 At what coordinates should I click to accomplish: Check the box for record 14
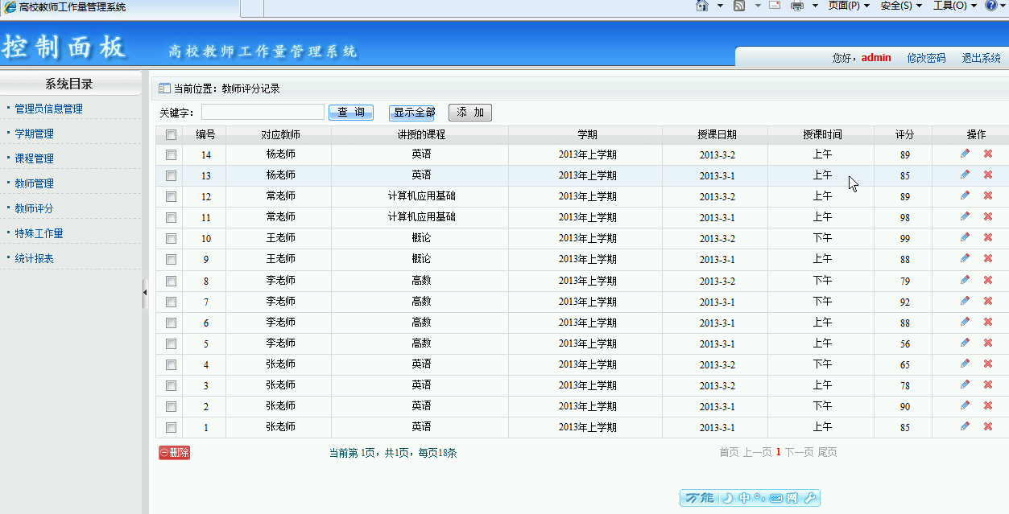(171, 154)
